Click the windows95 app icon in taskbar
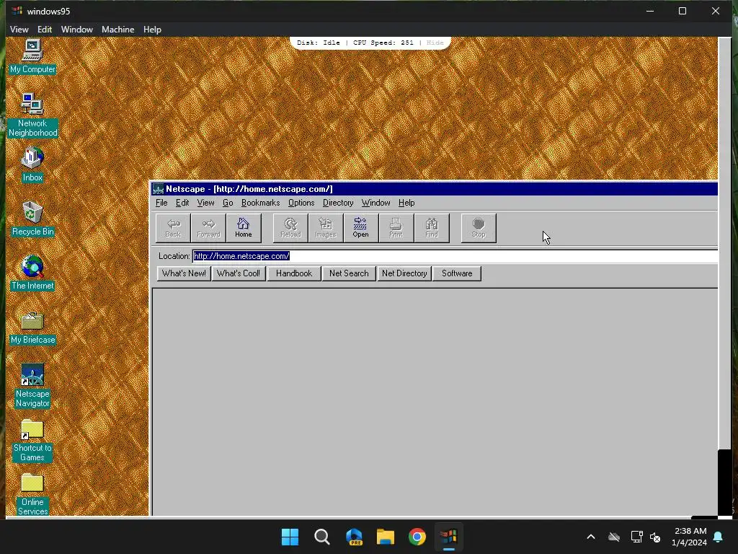The height and width of the screenshot is (554, 738). click(448, 537)
